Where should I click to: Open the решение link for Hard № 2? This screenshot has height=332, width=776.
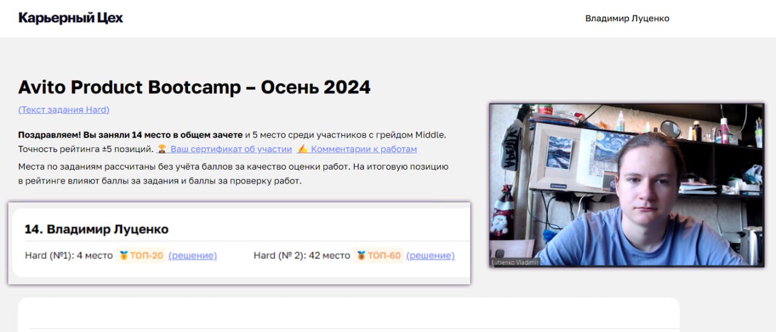tap(430, 256)
